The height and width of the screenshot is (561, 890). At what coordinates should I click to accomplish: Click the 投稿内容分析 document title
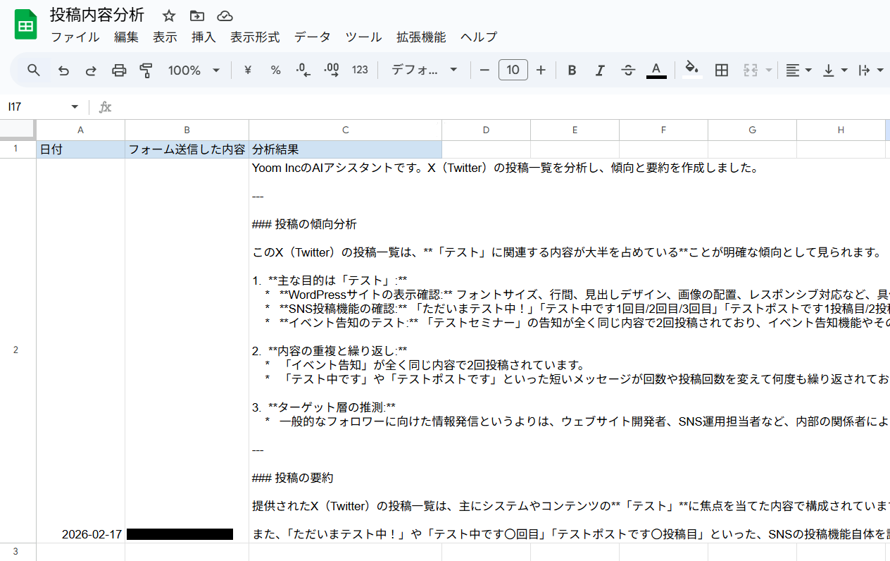pyautogui.click(x=97, y=15)
